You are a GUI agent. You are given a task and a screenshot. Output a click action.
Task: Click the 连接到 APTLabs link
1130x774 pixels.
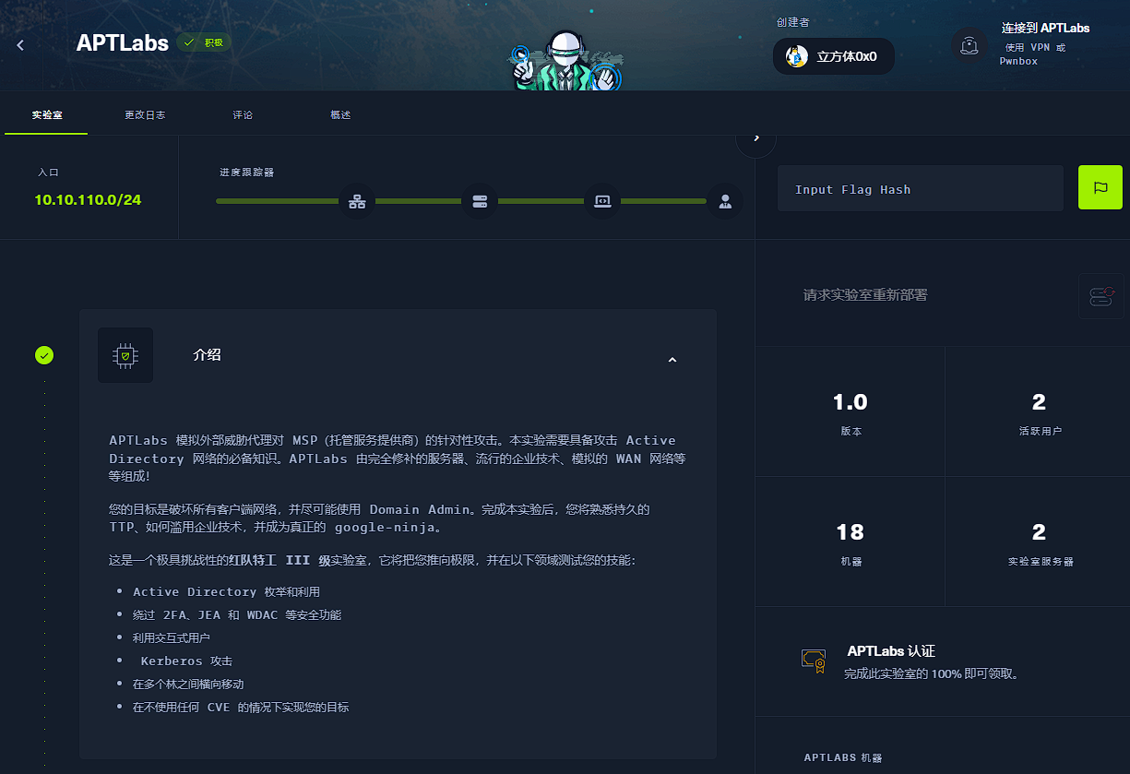1045,29
